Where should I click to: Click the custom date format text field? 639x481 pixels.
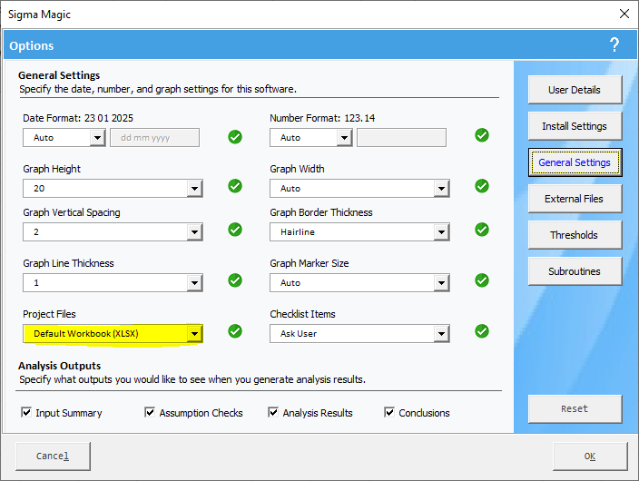click(x=154, y=138)
